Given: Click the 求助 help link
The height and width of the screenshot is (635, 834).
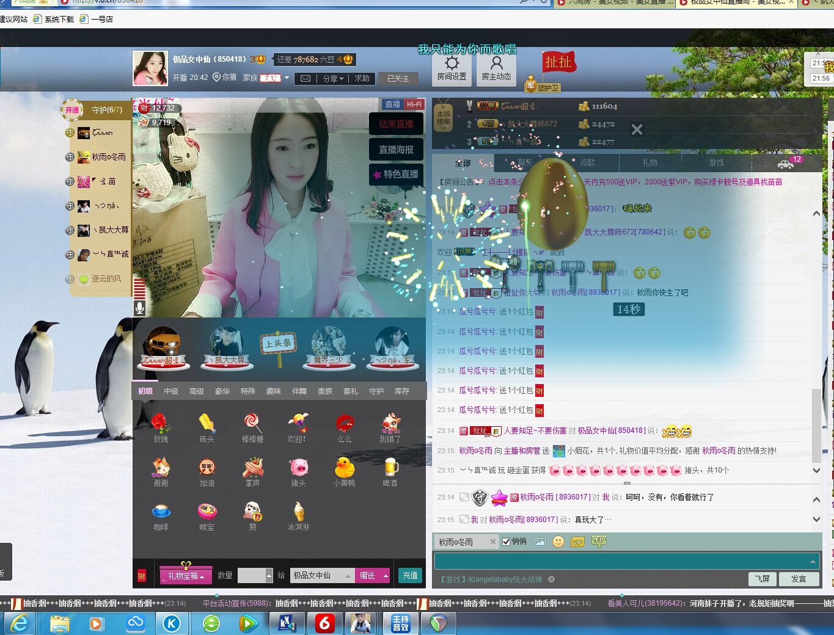Looking at the screenshot, I should pos(362,79).
